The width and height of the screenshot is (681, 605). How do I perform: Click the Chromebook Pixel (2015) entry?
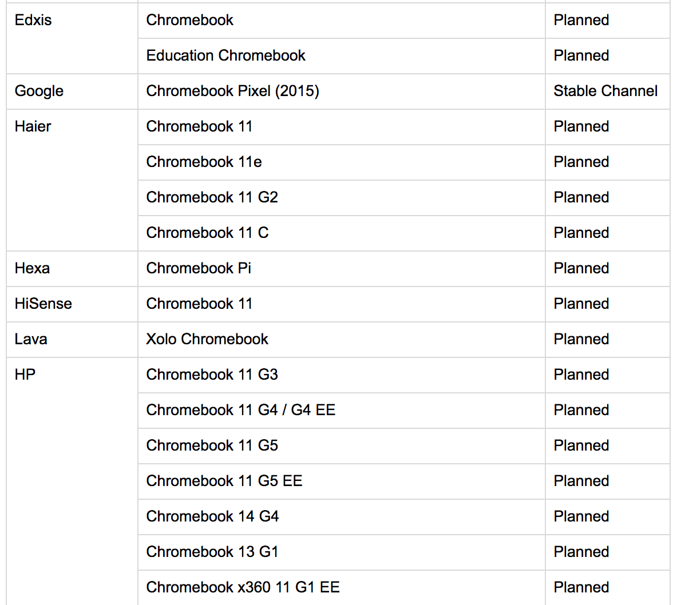[232, 91]
